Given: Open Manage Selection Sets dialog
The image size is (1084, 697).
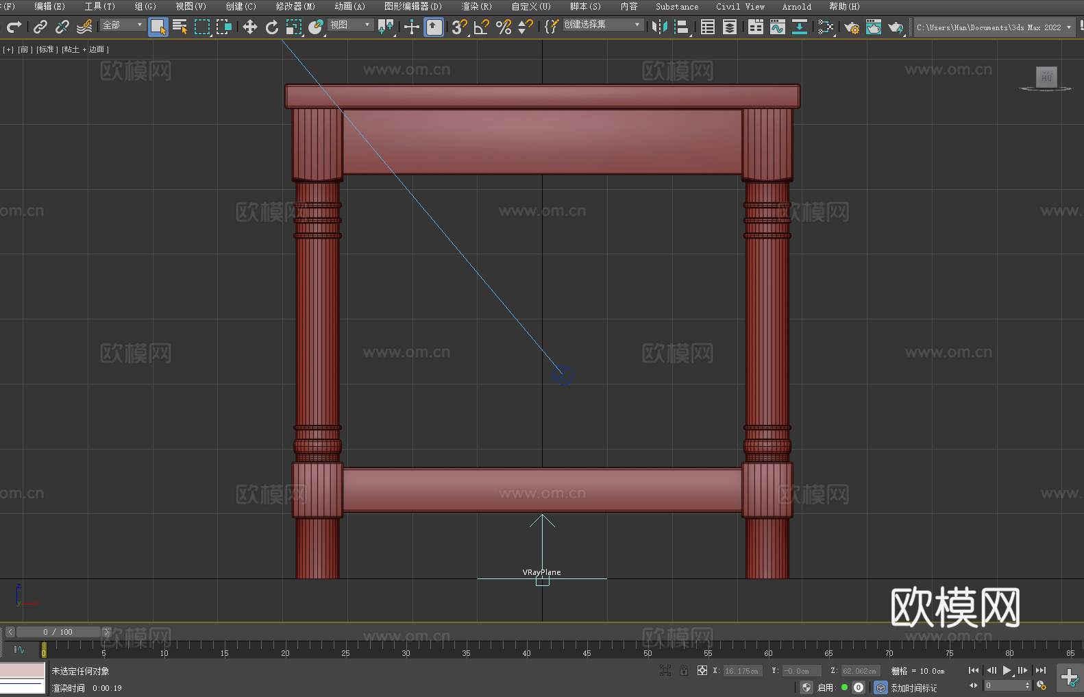Looking at the screenshot, I should [552, 27].
